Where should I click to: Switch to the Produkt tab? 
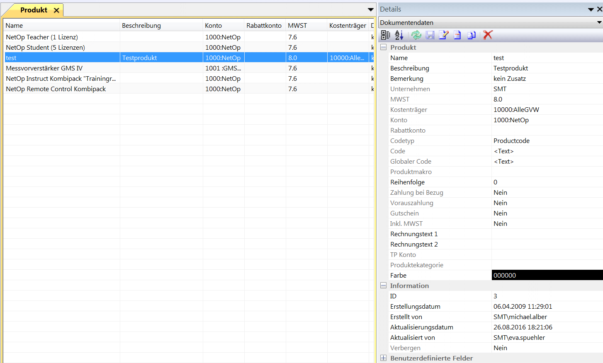34,10
